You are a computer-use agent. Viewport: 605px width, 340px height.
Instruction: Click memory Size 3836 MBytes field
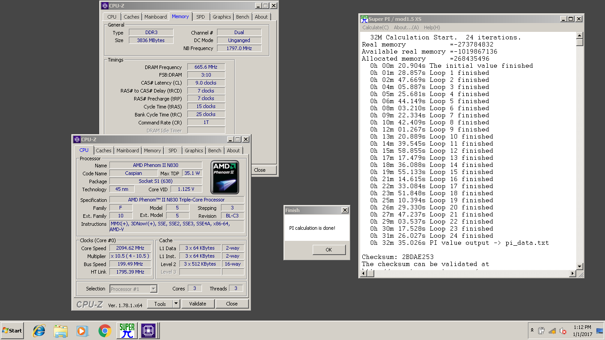151,40
